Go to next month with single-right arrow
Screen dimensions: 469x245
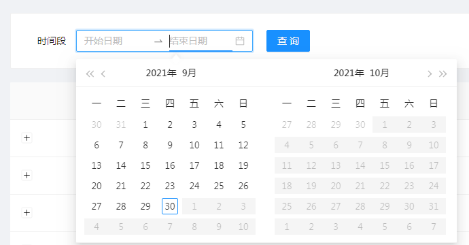(430, 73)
